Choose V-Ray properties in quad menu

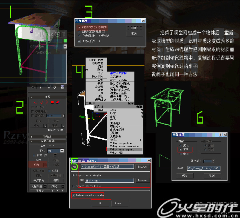pos(124,143)
